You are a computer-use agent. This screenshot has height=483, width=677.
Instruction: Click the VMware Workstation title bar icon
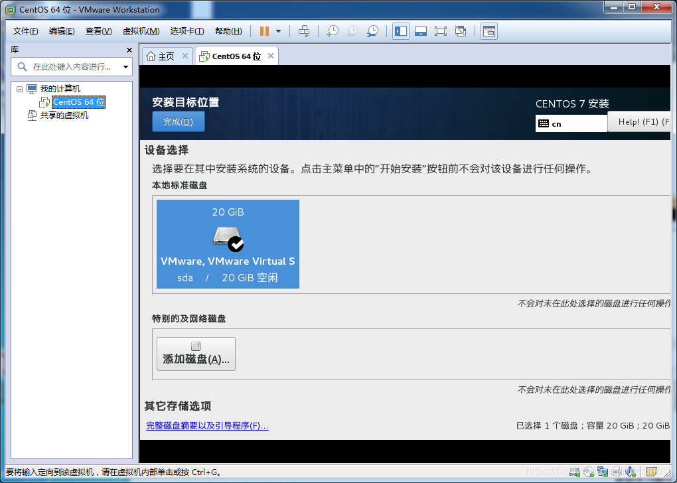[11, 9]
